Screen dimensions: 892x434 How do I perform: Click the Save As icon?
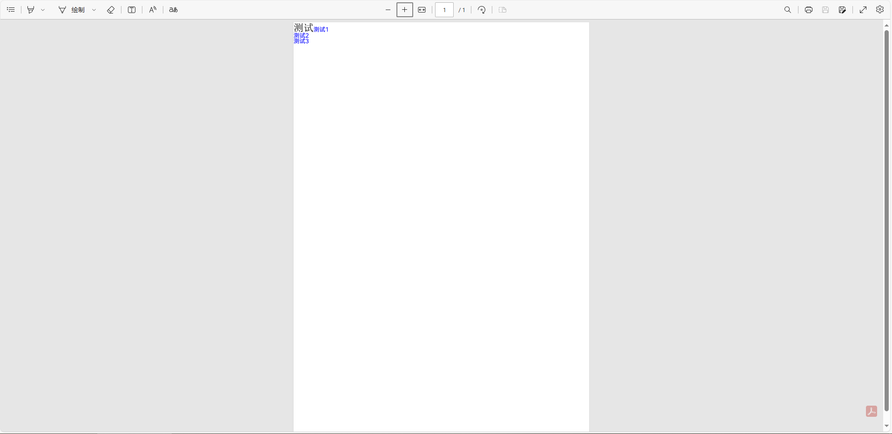point(842,10)
